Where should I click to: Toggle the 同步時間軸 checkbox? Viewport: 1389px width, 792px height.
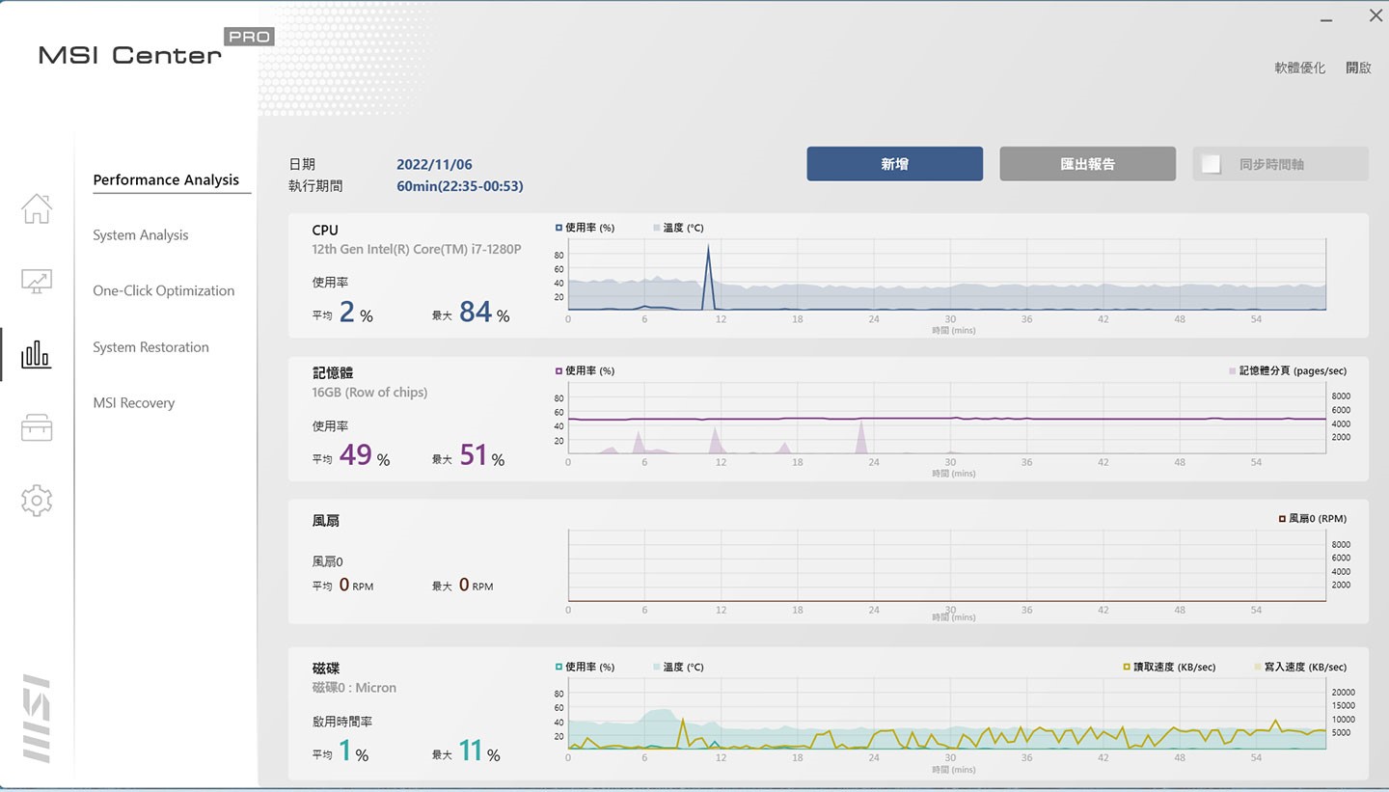(x=1211, y=164)
